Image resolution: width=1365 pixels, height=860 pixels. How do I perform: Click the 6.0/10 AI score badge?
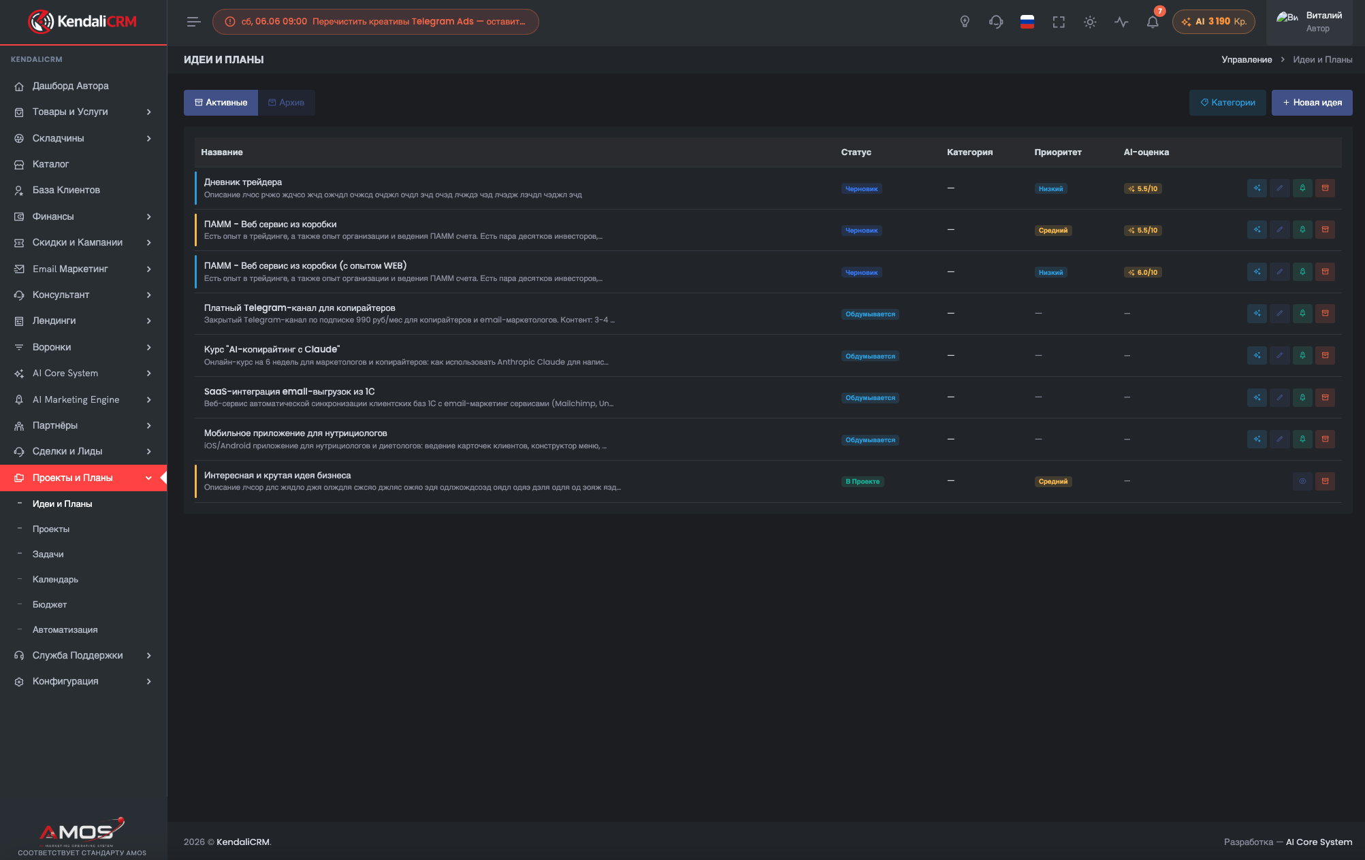(x=1143, y=272)
